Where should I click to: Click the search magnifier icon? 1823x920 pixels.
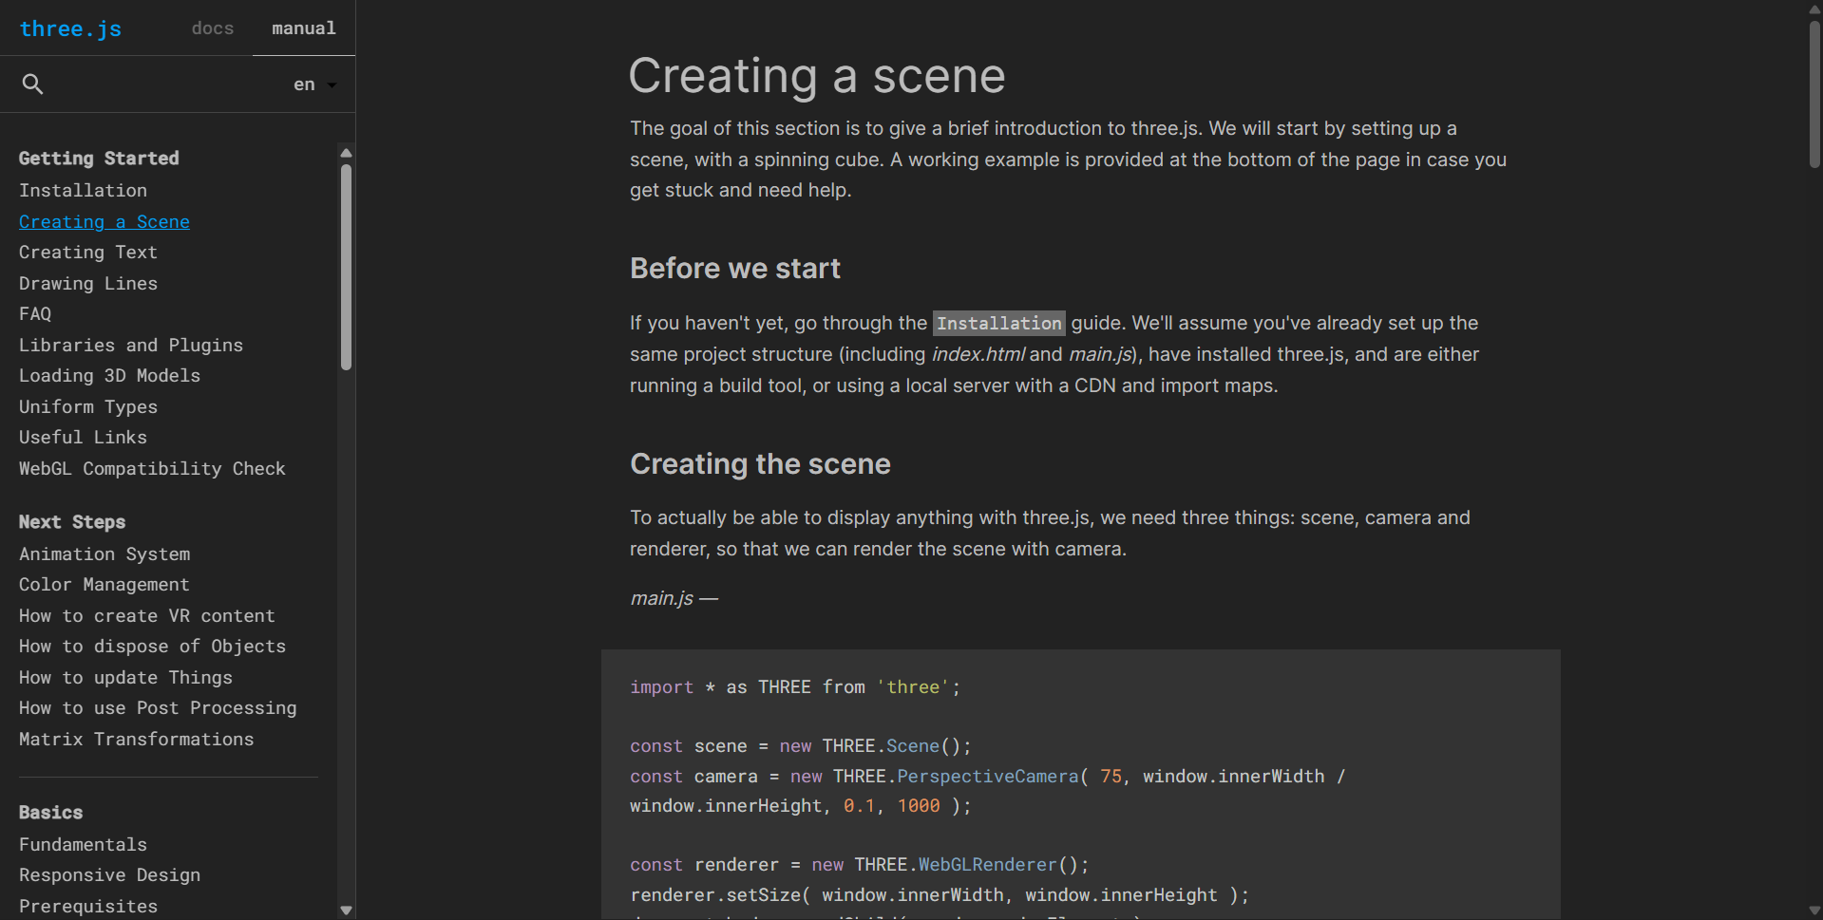point(32,84)
